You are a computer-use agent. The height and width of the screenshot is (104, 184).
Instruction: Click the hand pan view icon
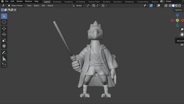(182, 34)
